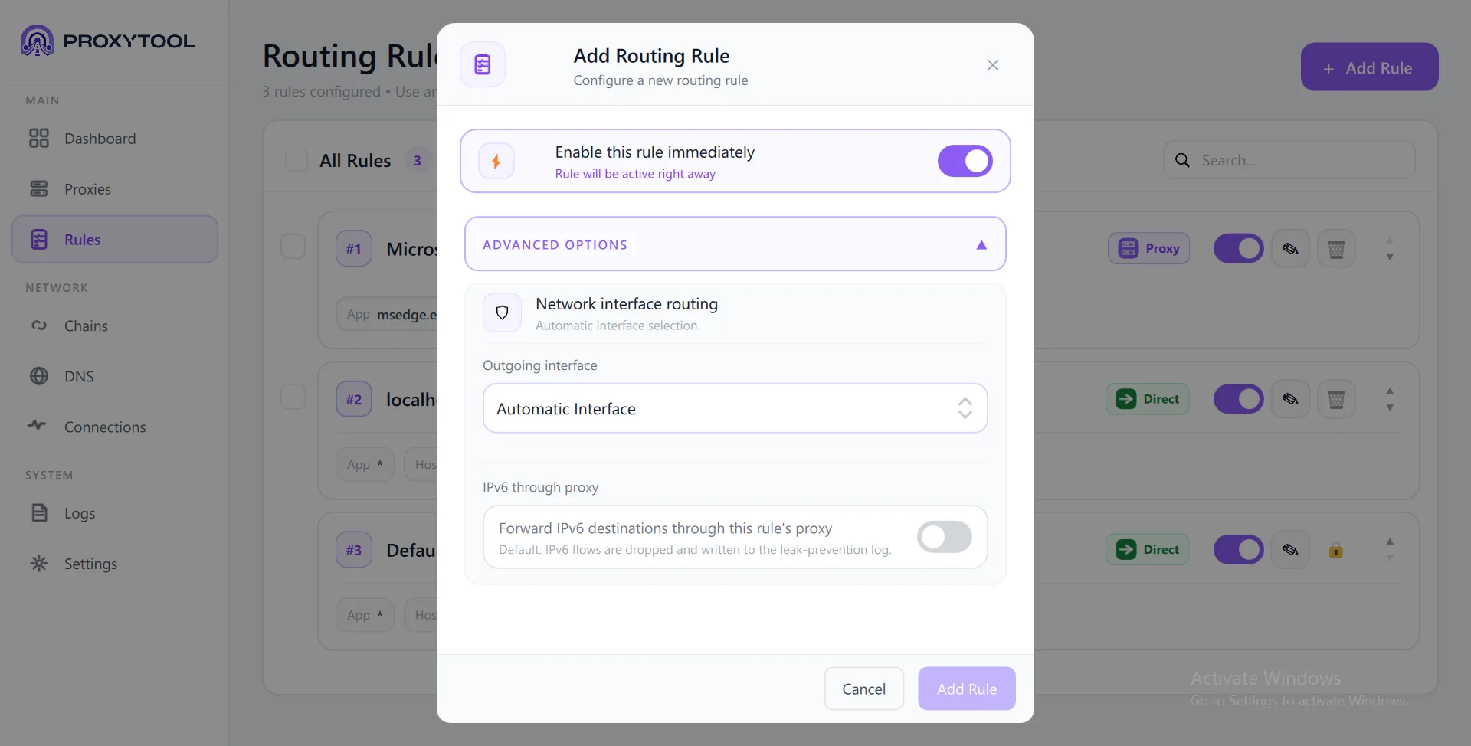This screenshot has width=1471, height=746.
Task: Edit rule #2 with the pencil icon
Action: point(1290,399)
